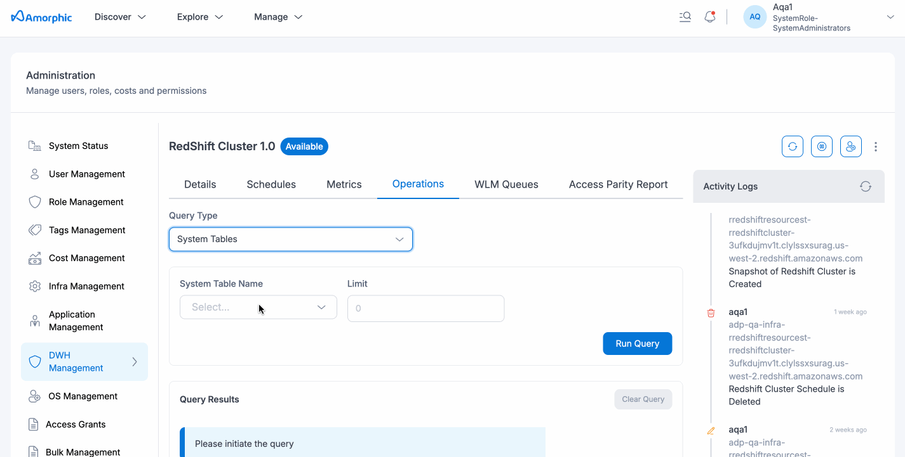Click the Clear Query button
Screen dimensions: 905x457
pos(643,399)
